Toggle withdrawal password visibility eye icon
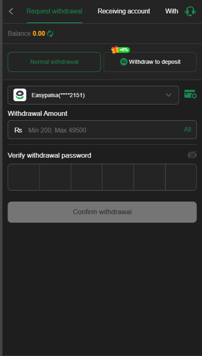 click(x=192, y=155)
